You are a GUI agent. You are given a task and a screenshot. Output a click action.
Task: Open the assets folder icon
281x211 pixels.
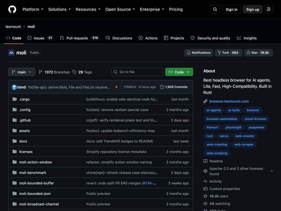(14, 131)
